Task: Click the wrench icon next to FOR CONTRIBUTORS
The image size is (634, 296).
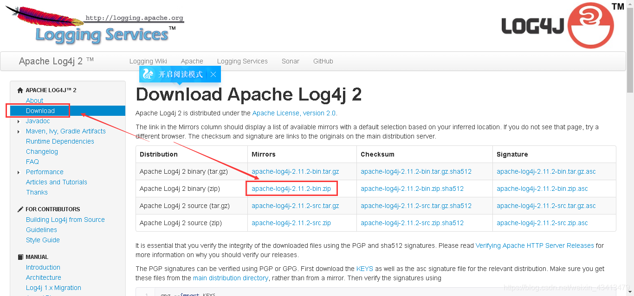Action: pyautogui.click(x=19, y=209)
